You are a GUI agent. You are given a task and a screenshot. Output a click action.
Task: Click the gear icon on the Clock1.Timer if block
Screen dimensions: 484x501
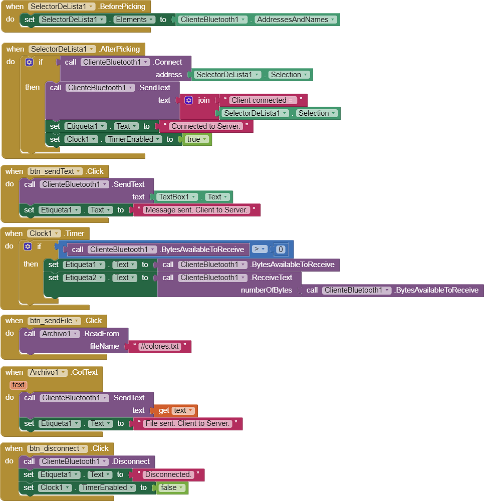click(x=28, y=246)
